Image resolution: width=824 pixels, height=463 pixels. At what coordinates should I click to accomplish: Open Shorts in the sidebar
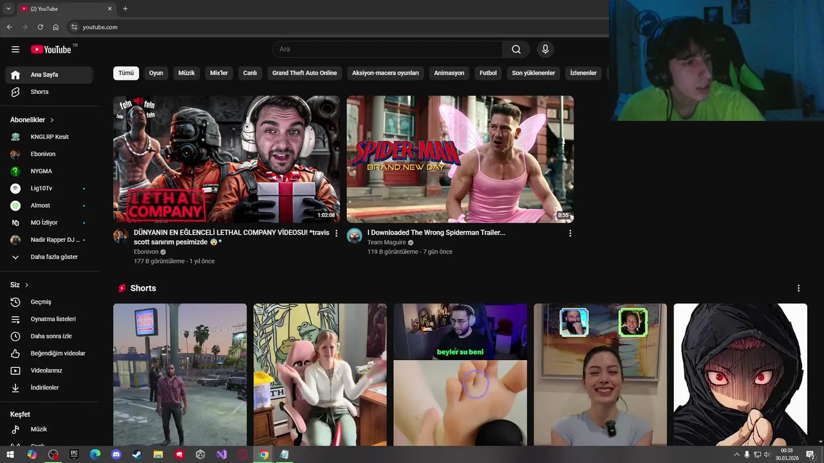click(x=49, y=92)
